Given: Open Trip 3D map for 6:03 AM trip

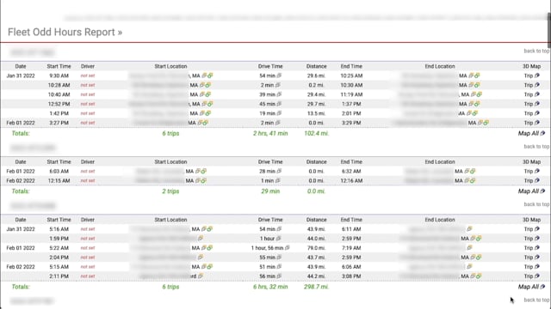Looking at the screenshot, I should [x=531, y=172].
